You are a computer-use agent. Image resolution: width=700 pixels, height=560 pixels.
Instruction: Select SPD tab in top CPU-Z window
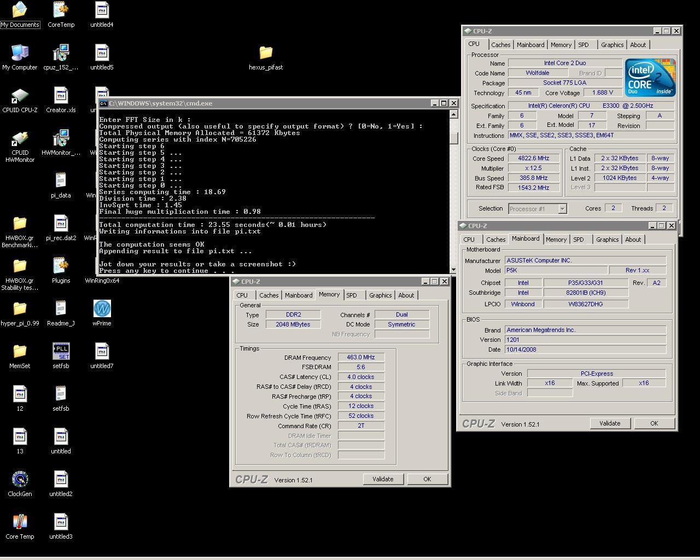click(584, 45)
